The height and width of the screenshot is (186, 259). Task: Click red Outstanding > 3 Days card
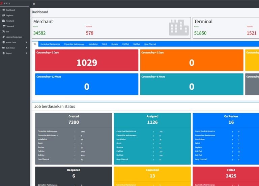click(87, 60)
